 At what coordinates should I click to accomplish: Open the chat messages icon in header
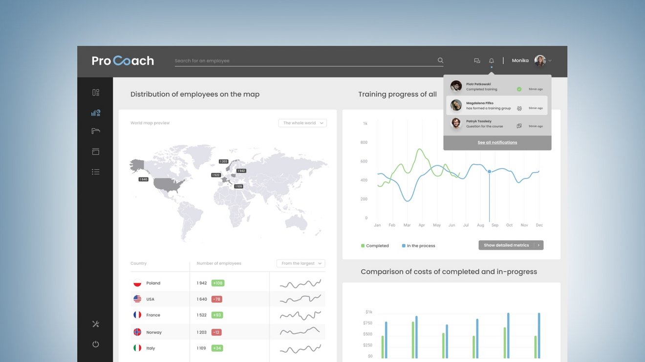click(477, 61)
